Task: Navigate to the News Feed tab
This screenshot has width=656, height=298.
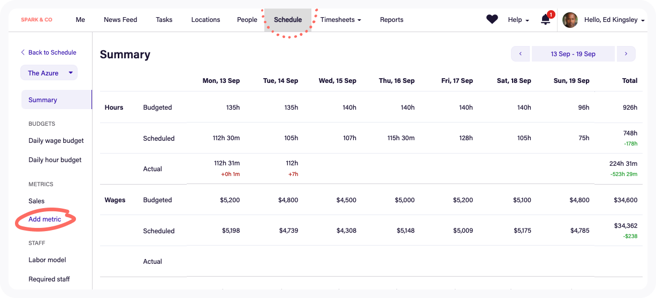Action: coord(120,20)
